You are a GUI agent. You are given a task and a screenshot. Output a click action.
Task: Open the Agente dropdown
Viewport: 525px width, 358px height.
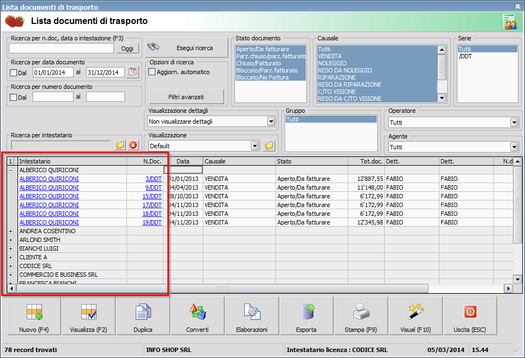pos(514,147)
